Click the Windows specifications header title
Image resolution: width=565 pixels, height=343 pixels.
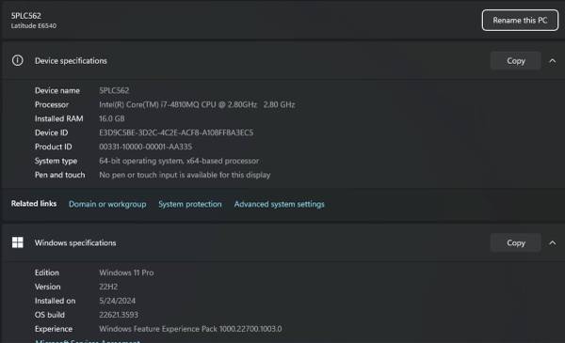75,243
